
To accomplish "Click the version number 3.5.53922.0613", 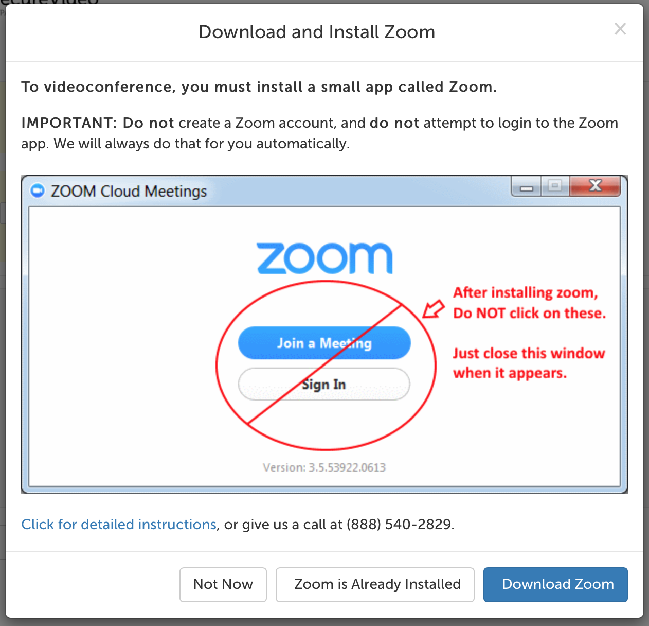I will [x=324, y=467].
